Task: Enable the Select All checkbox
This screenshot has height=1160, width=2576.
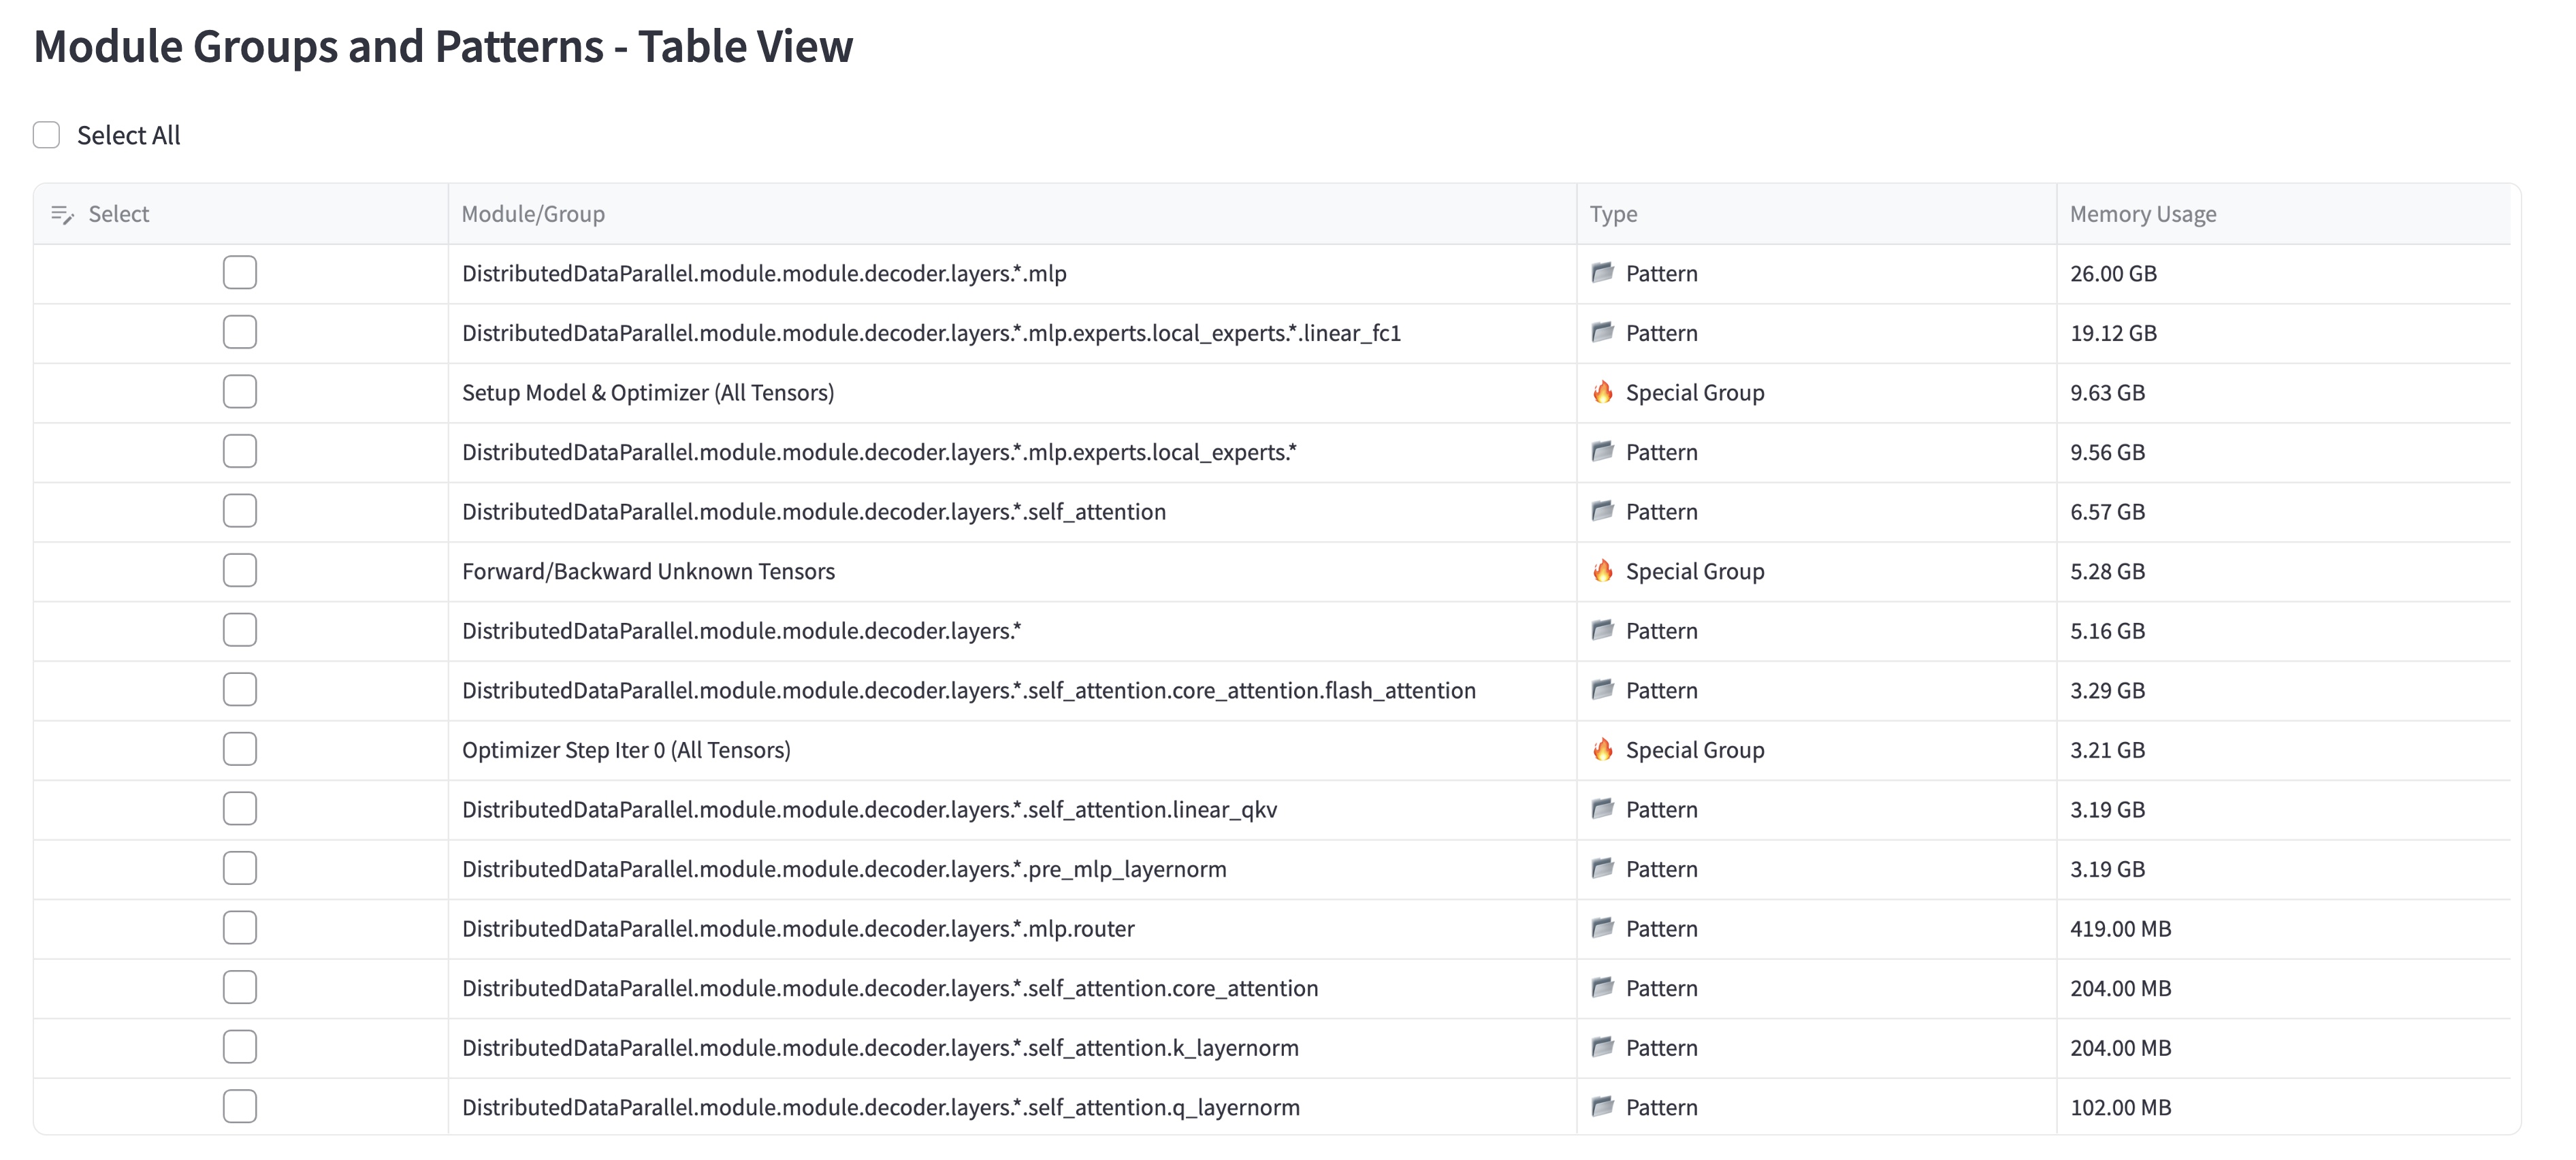Action: 47,135
